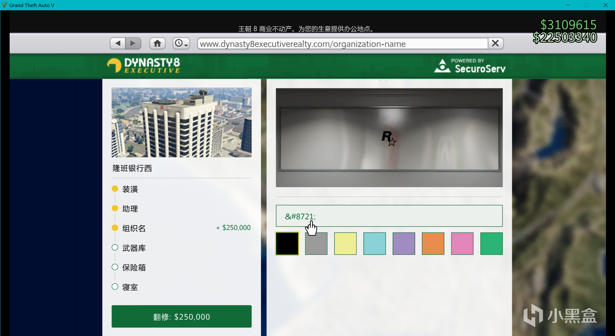Viewport: 615px width, 336px height.
Task: Choose the pink name color swatch
Action: 462,243
